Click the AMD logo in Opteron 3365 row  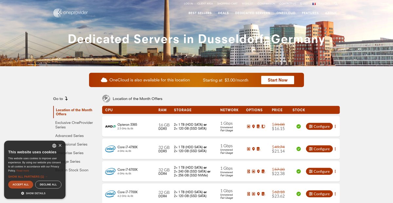pyautogui.click(x=110, y=126)
